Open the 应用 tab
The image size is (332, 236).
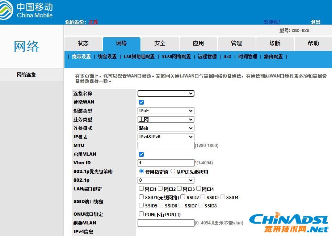198,43
